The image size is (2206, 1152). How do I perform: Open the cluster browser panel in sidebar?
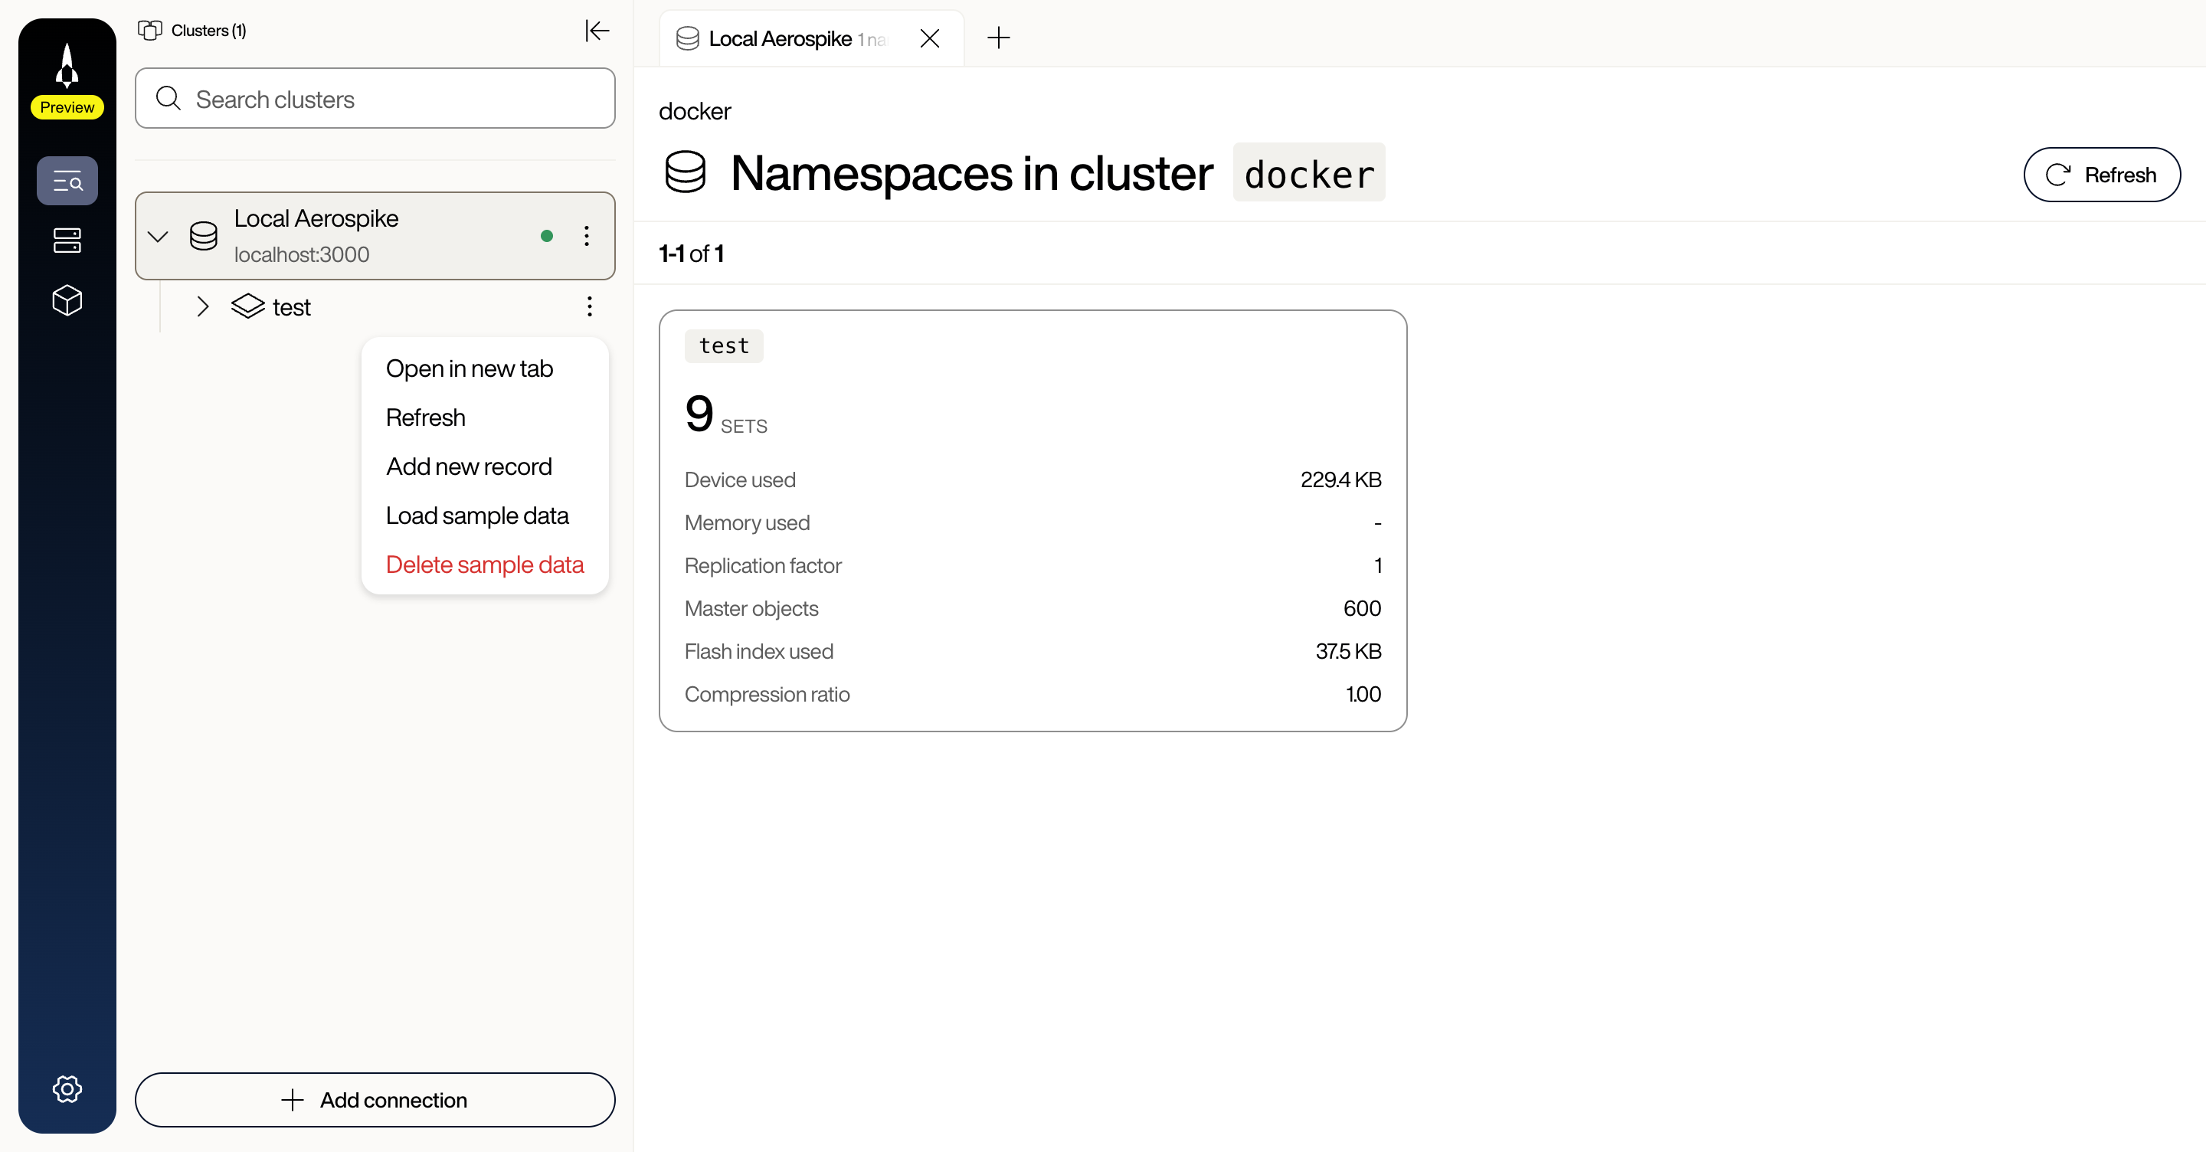pyautogui.click(x=67, y=181)
